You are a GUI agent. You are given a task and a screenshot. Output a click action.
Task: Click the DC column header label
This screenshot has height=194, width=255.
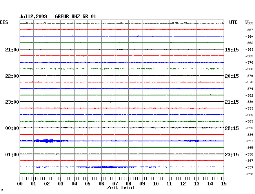248,21
